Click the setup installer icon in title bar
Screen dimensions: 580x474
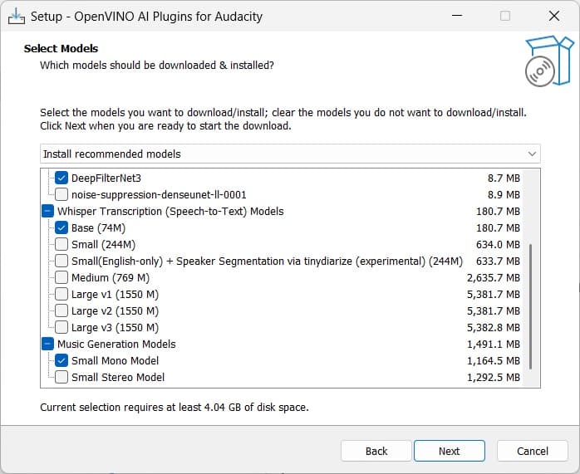[17, 17]
